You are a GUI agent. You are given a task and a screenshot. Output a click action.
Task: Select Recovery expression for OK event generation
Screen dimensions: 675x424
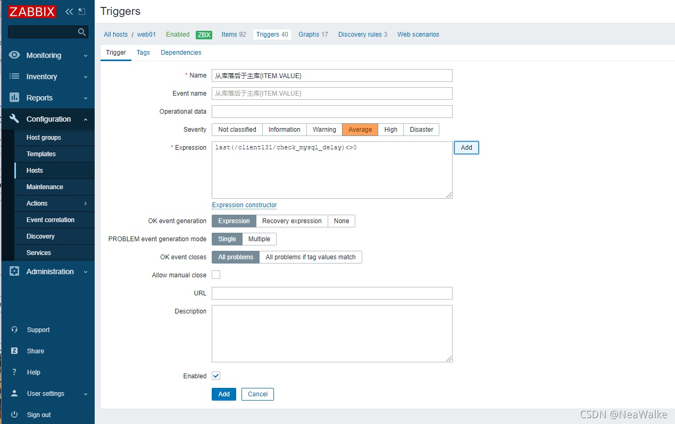tap(292, 221)
